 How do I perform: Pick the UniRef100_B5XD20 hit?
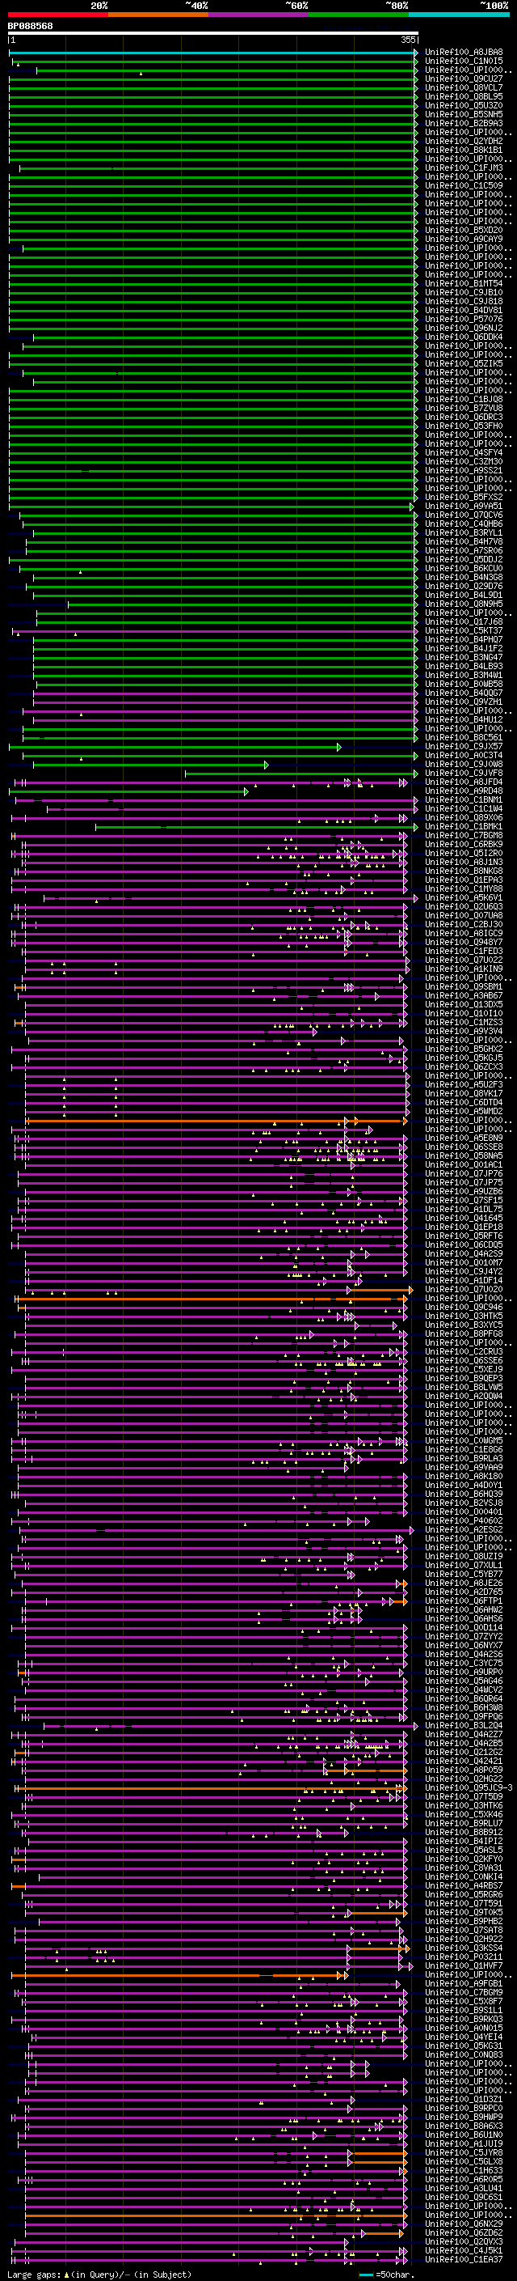(464, 231)
